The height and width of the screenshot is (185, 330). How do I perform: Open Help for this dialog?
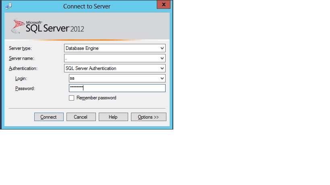[x=113, y=117]
